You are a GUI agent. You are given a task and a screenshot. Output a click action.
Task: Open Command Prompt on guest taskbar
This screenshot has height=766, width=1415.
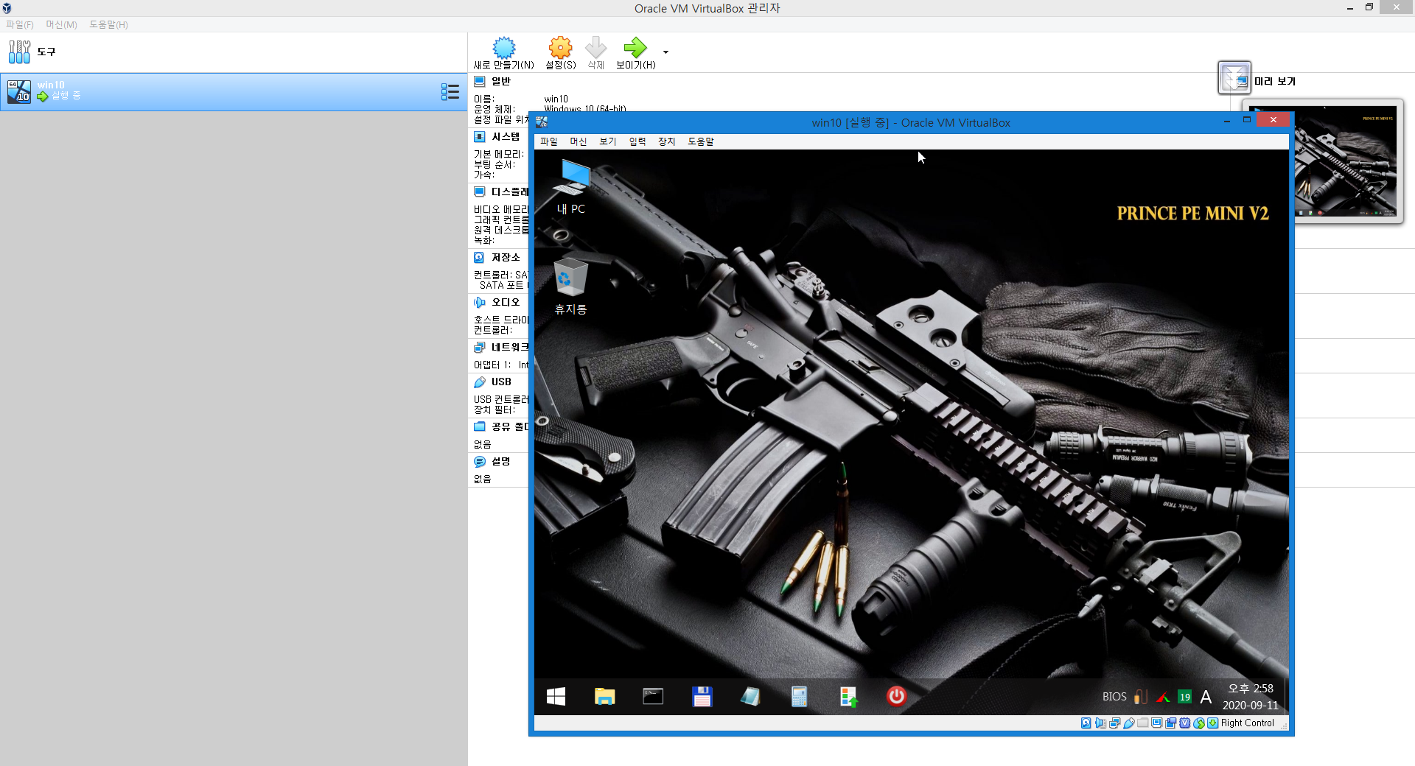pyautogui.click(x=653, y=696)
